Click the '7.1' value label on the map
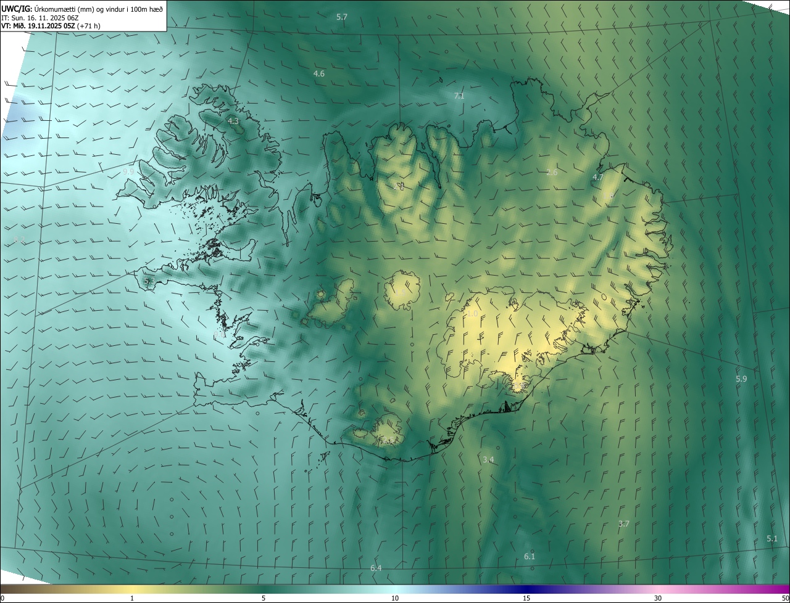The image size is (790, 603). coord(459,96)
